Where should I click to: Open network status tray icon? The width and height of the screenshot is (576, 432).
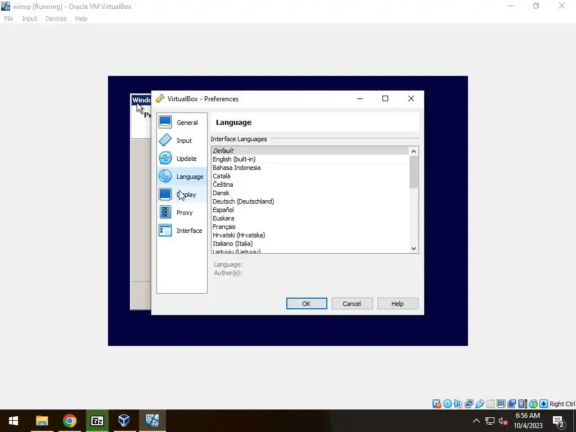490,421
